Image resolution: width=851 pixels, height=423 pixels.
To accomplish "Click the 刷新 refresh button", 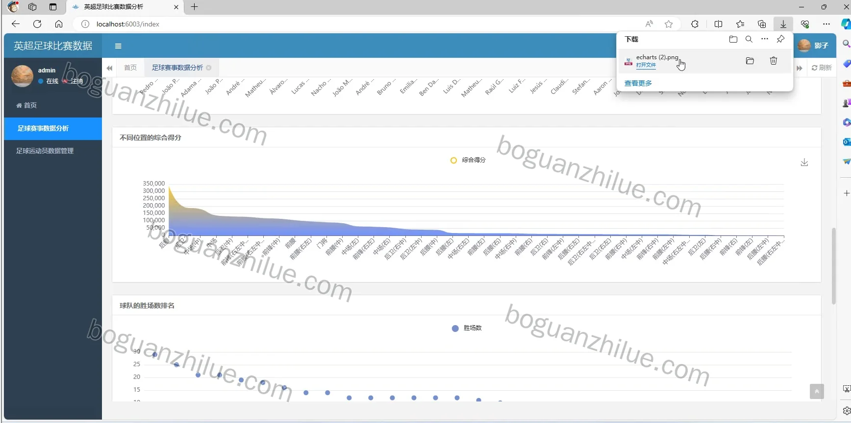I will click(822, 68).
